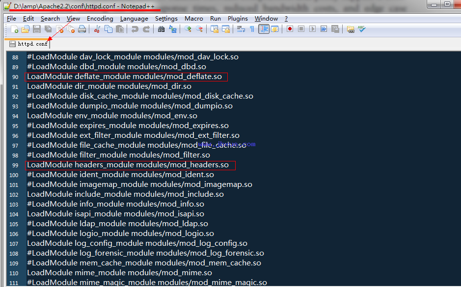This screenshot has width=461, height=287.
Task: Open the Settings menu
Action: pyautogui.click(x=166, y=19)
